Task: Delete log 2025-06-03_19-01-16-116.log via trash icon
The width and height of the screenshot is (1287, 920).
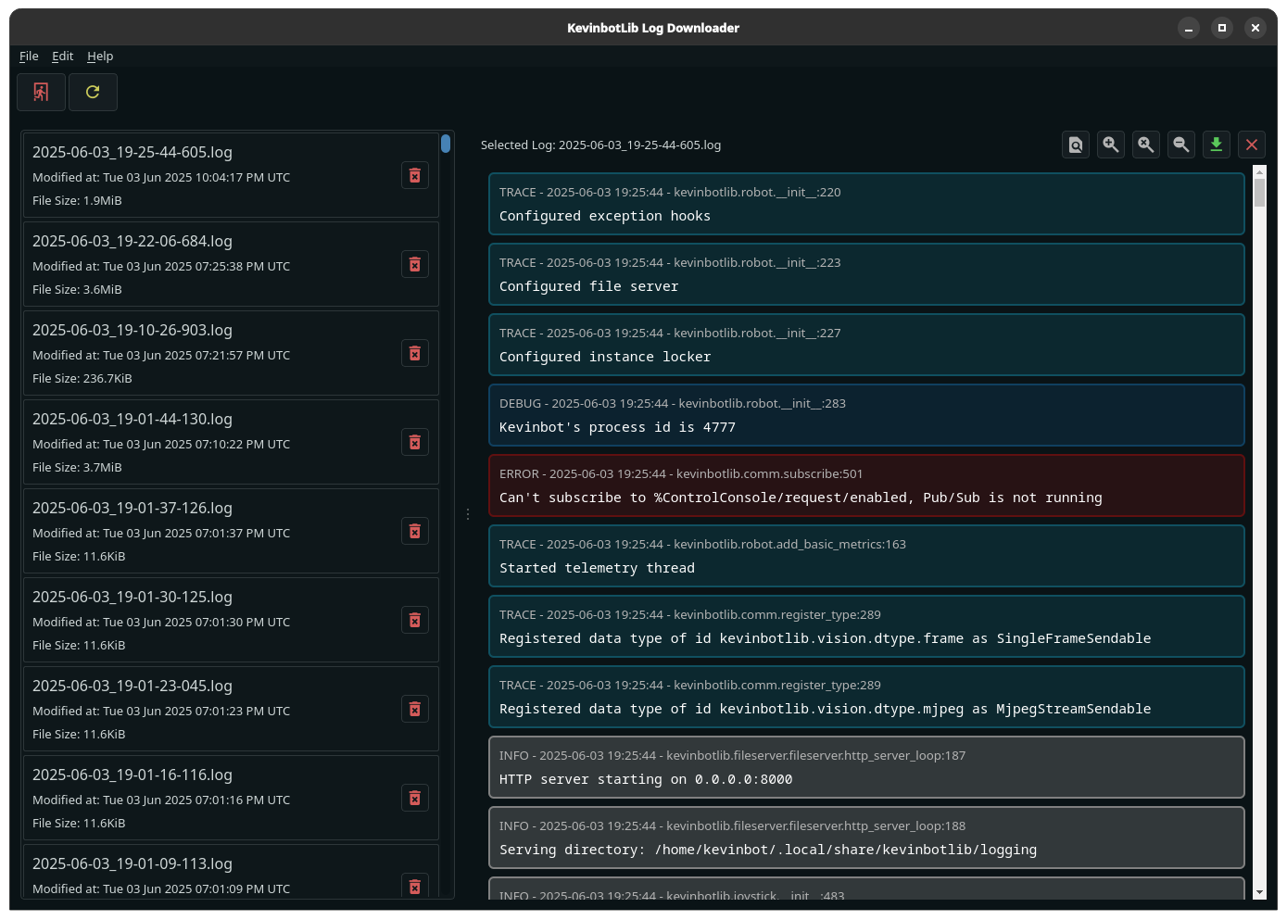Action: click(x=415, y=798)
